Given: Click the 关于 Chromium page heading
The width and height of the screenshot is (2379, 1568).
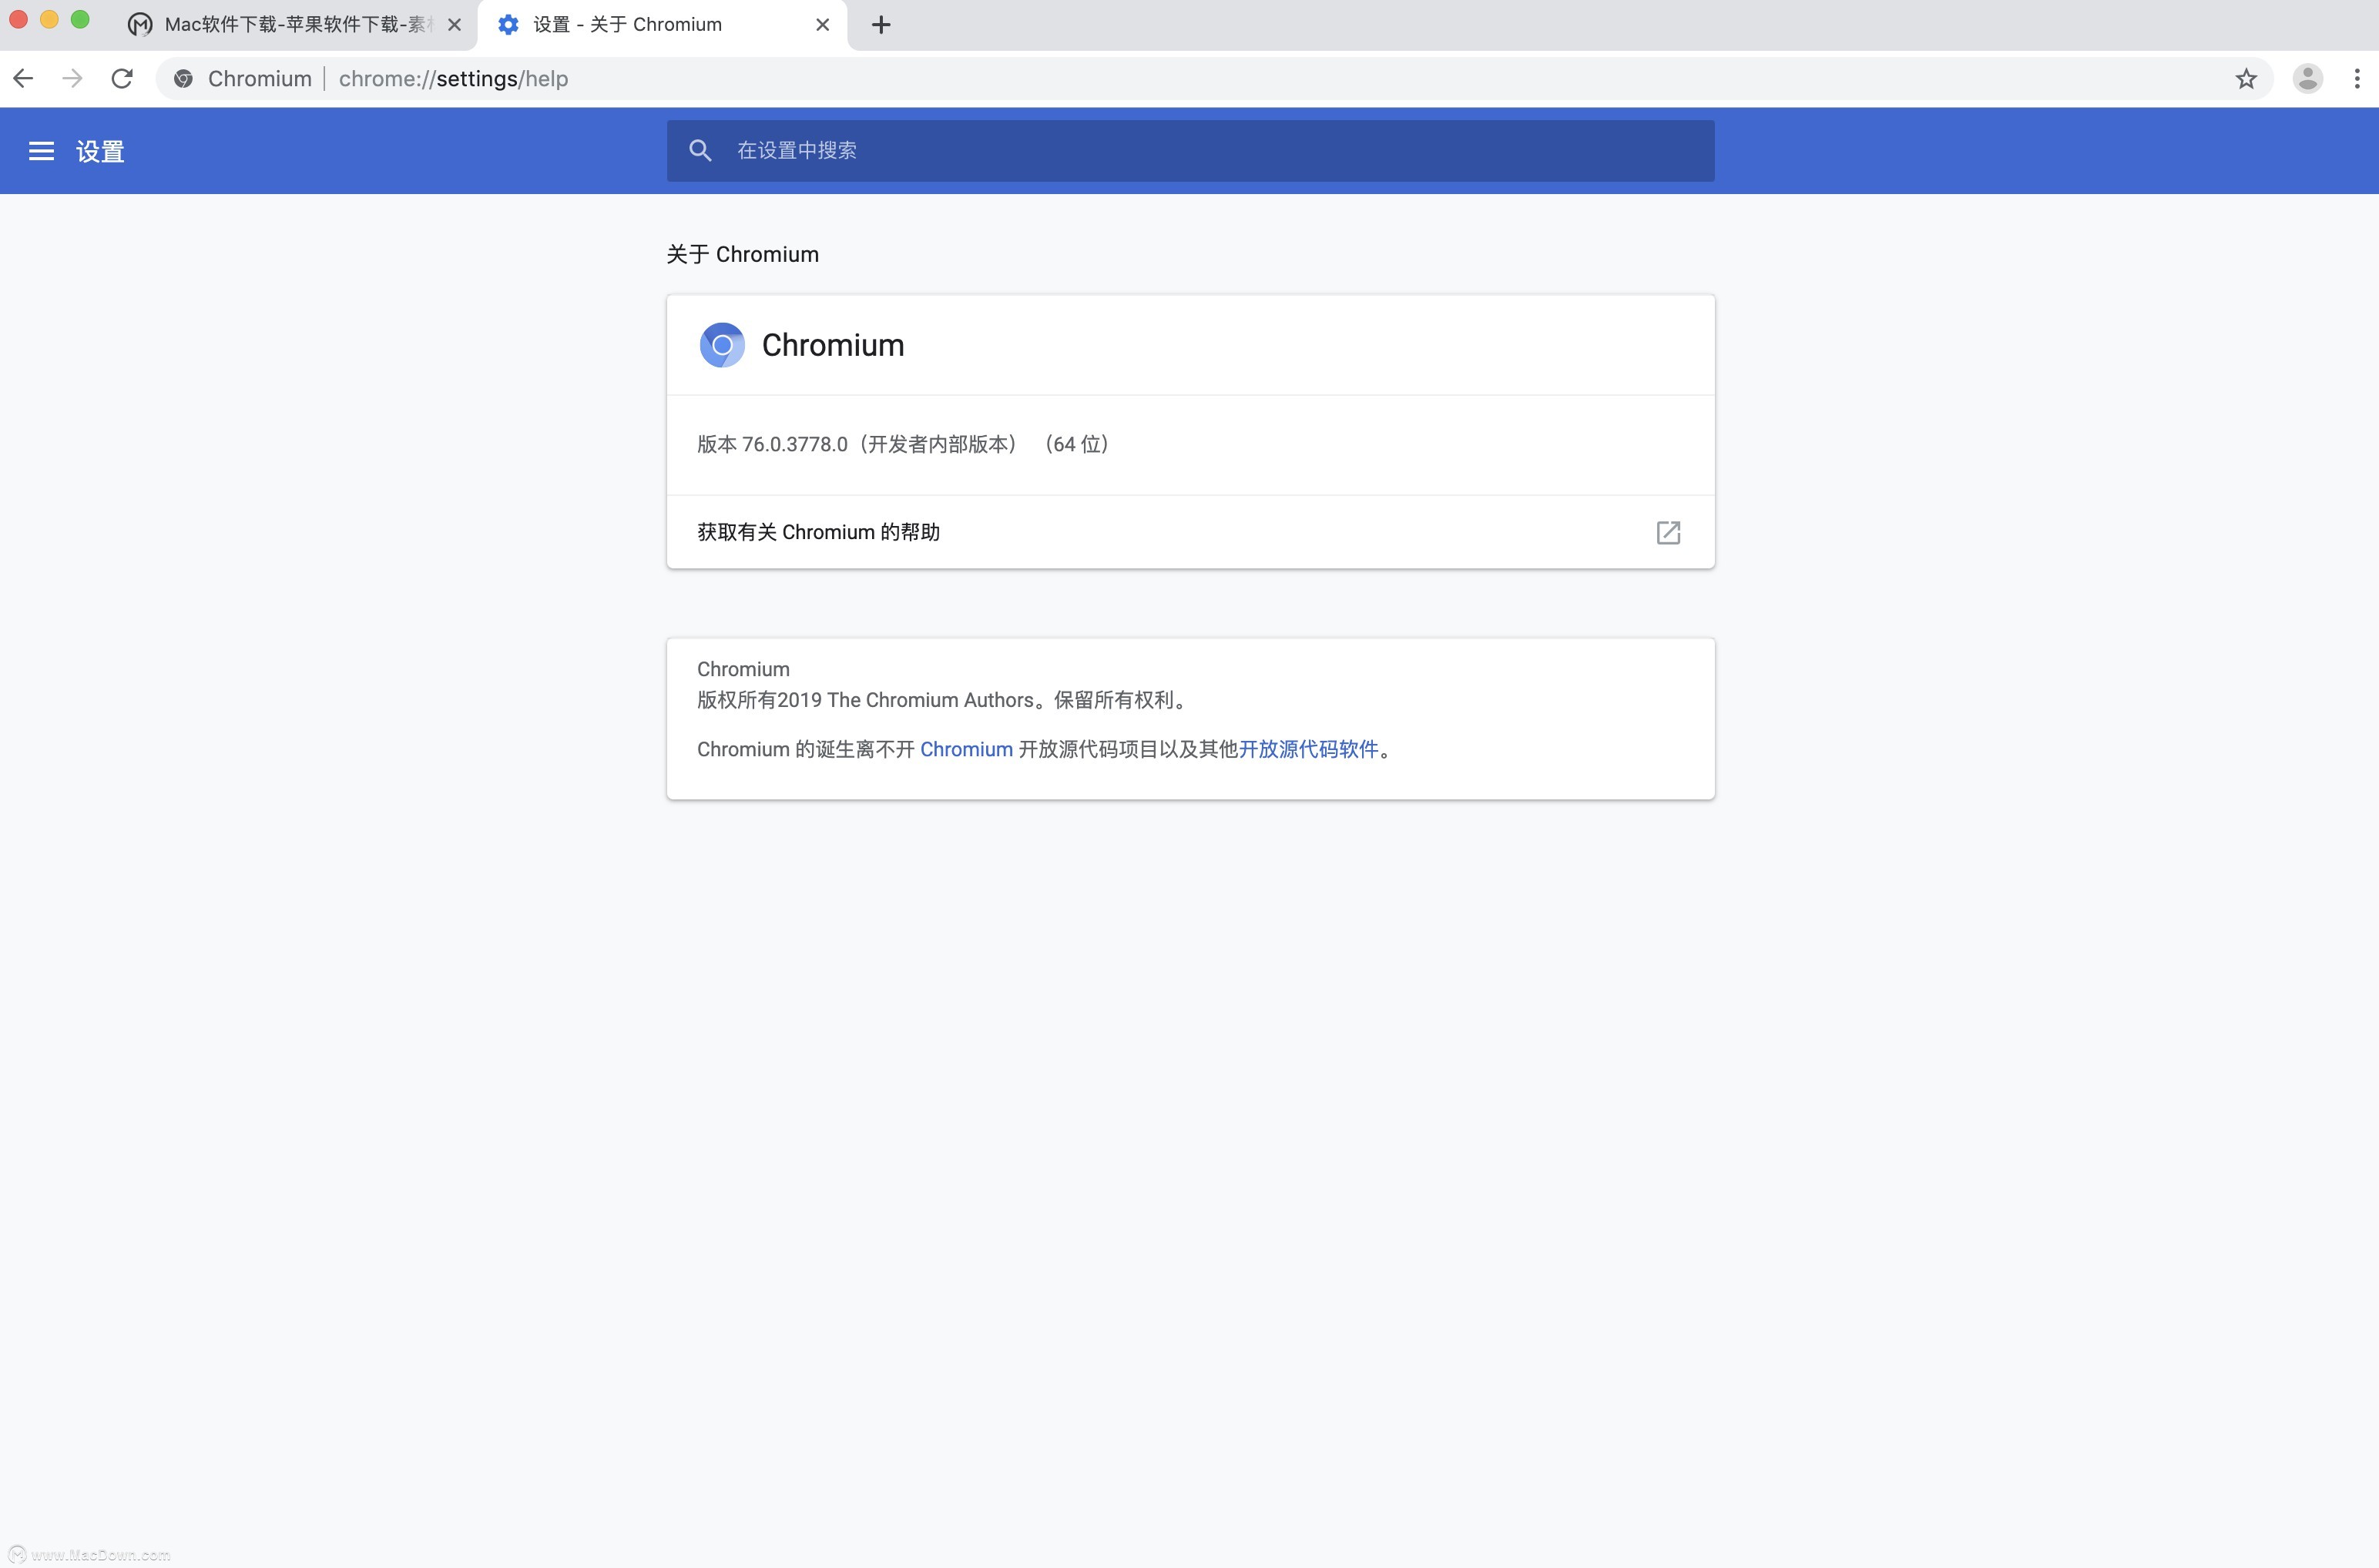Looking at the screenshot, I should pos(743,254).
